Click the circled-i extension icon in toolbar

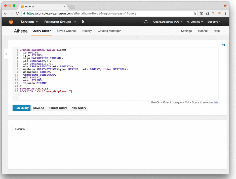click(x=202, y=13)
